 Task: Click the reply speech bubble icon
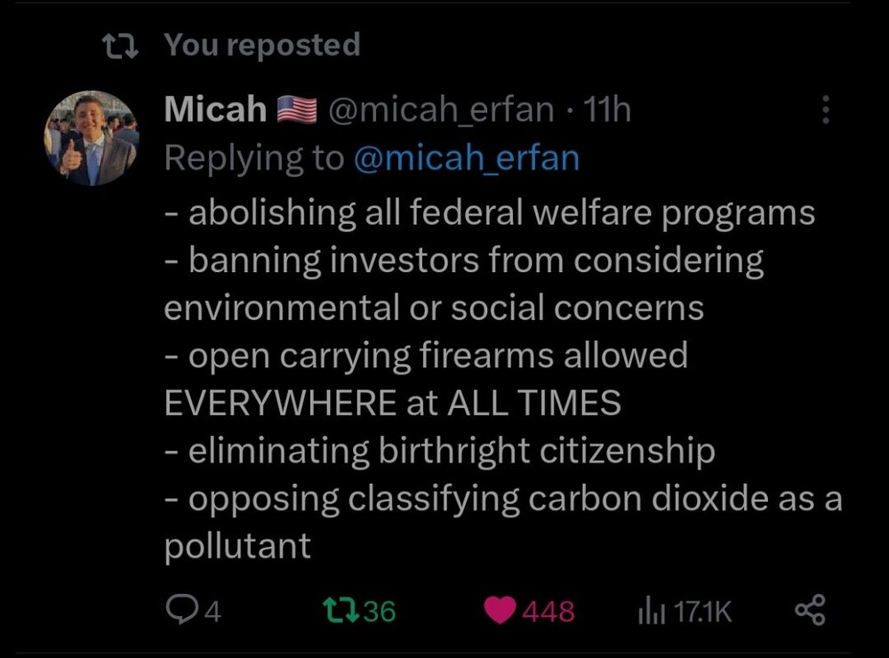click(x=179, y=610)
